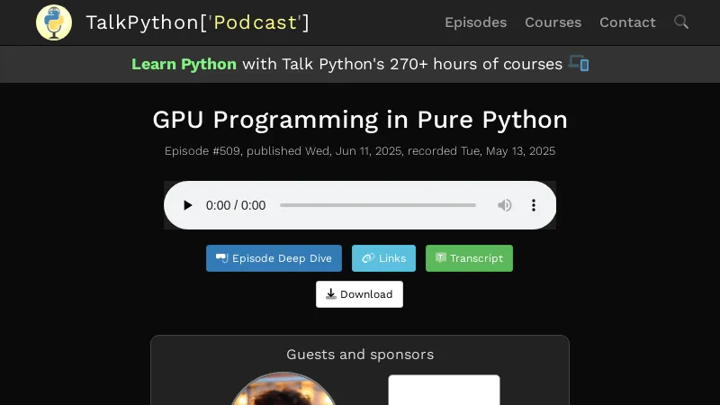Click the white sponsor image box

(x=444, y=391)
